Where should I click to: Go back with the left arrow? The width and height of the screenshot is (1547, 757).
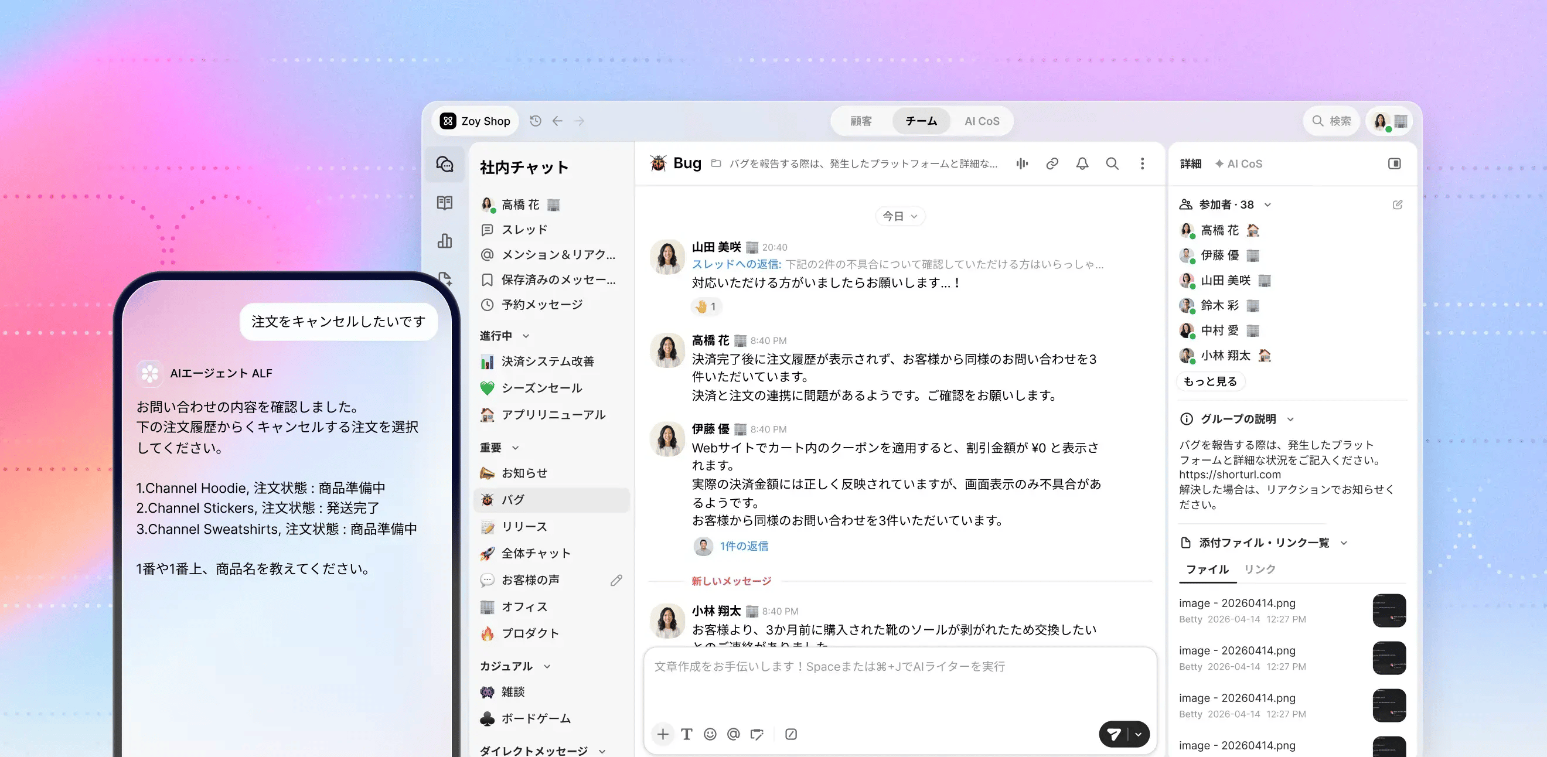click(x=557, y=121)
